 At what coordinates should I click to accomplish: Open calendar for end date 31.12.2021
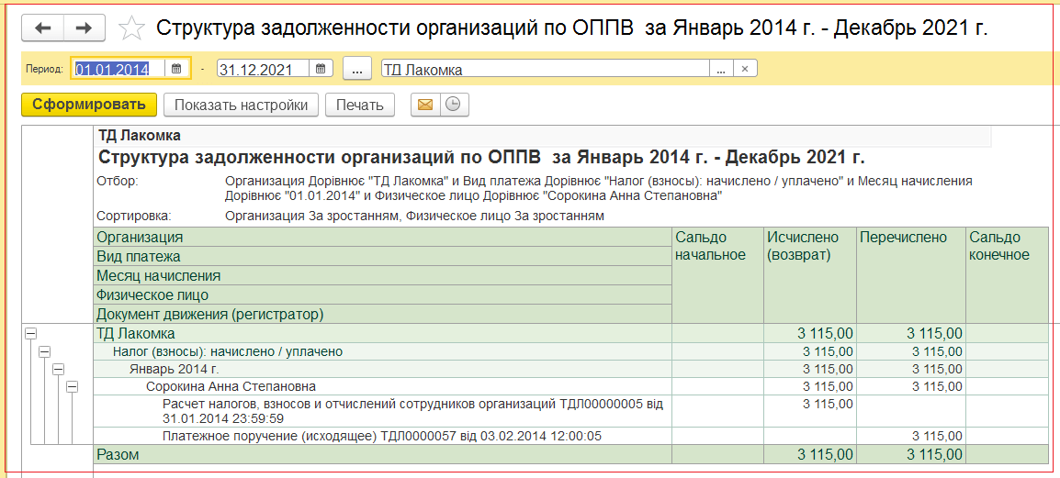point(320,69)
